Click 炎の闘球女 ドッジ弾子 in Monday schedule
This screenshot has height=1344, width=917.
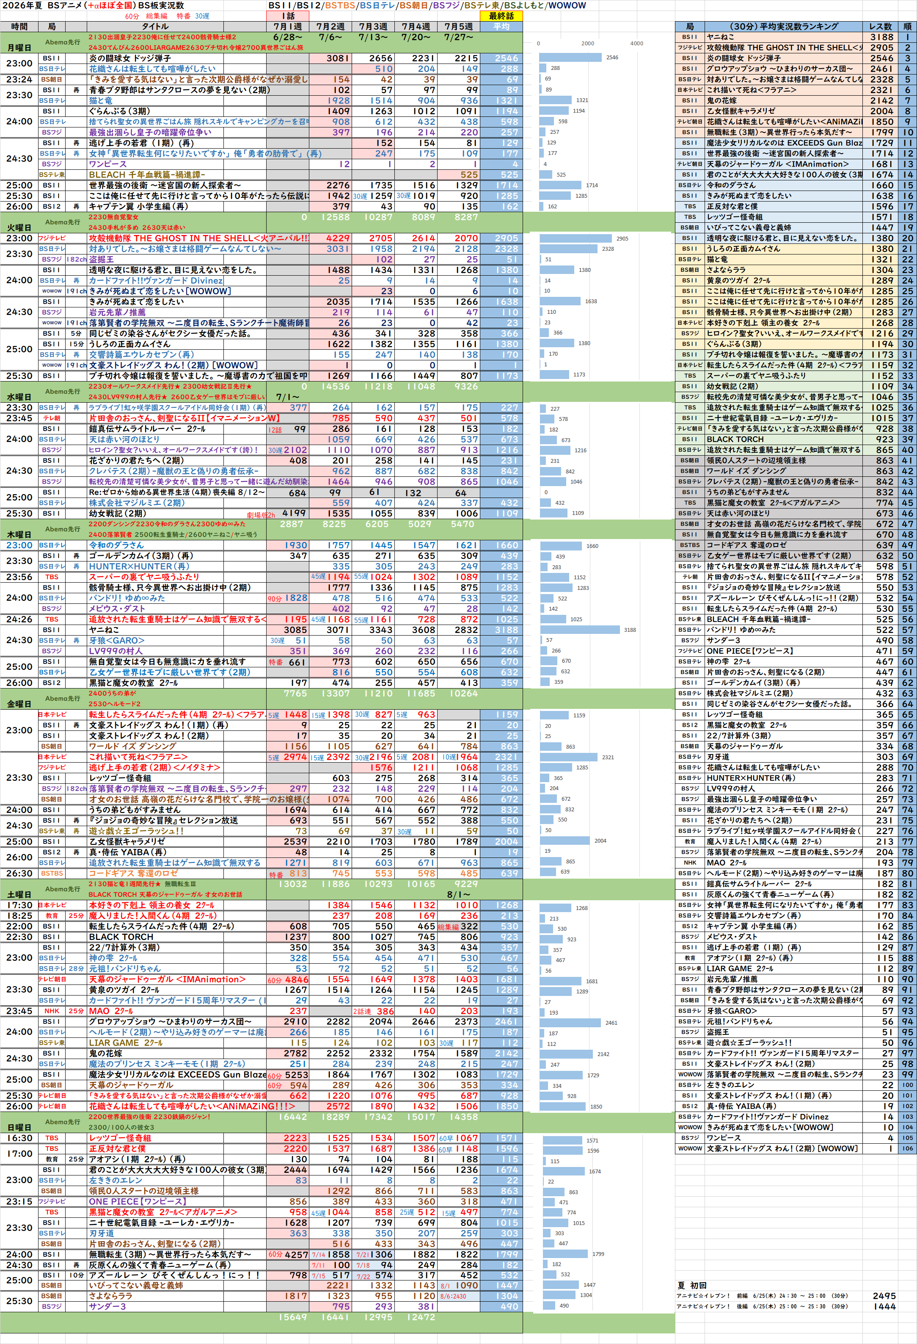(x=130, y=58)
